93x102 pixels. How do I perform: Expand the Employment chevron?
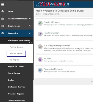coord(30,26)
